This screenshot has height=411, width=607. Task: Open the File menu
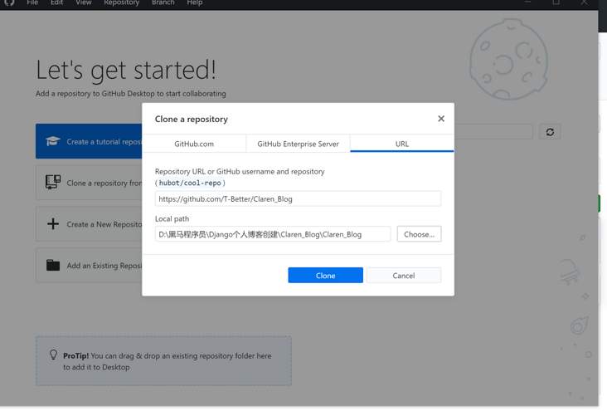[32, 2]
